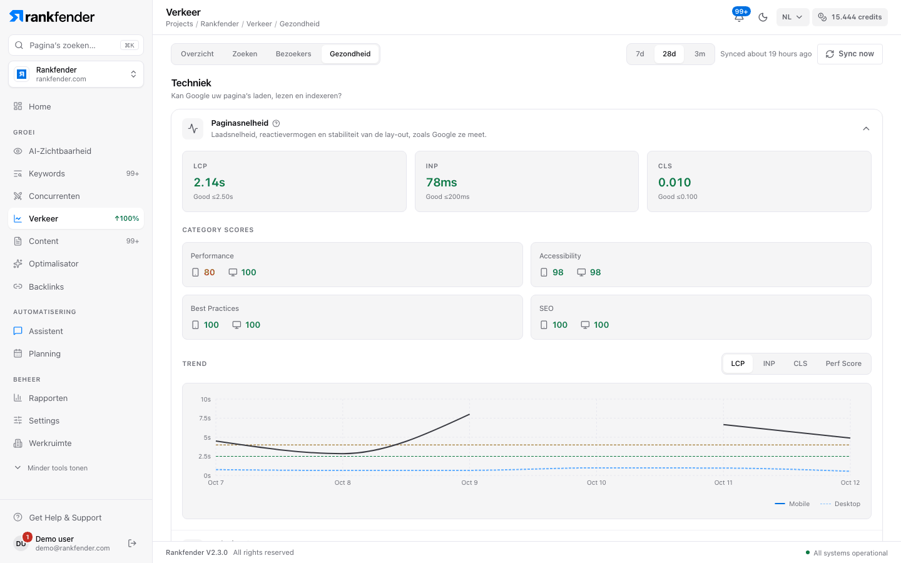The width and height of the screenshot is (901, 563).
Task: Open the NL language dropdown
Action: click(x=793, y=17)
